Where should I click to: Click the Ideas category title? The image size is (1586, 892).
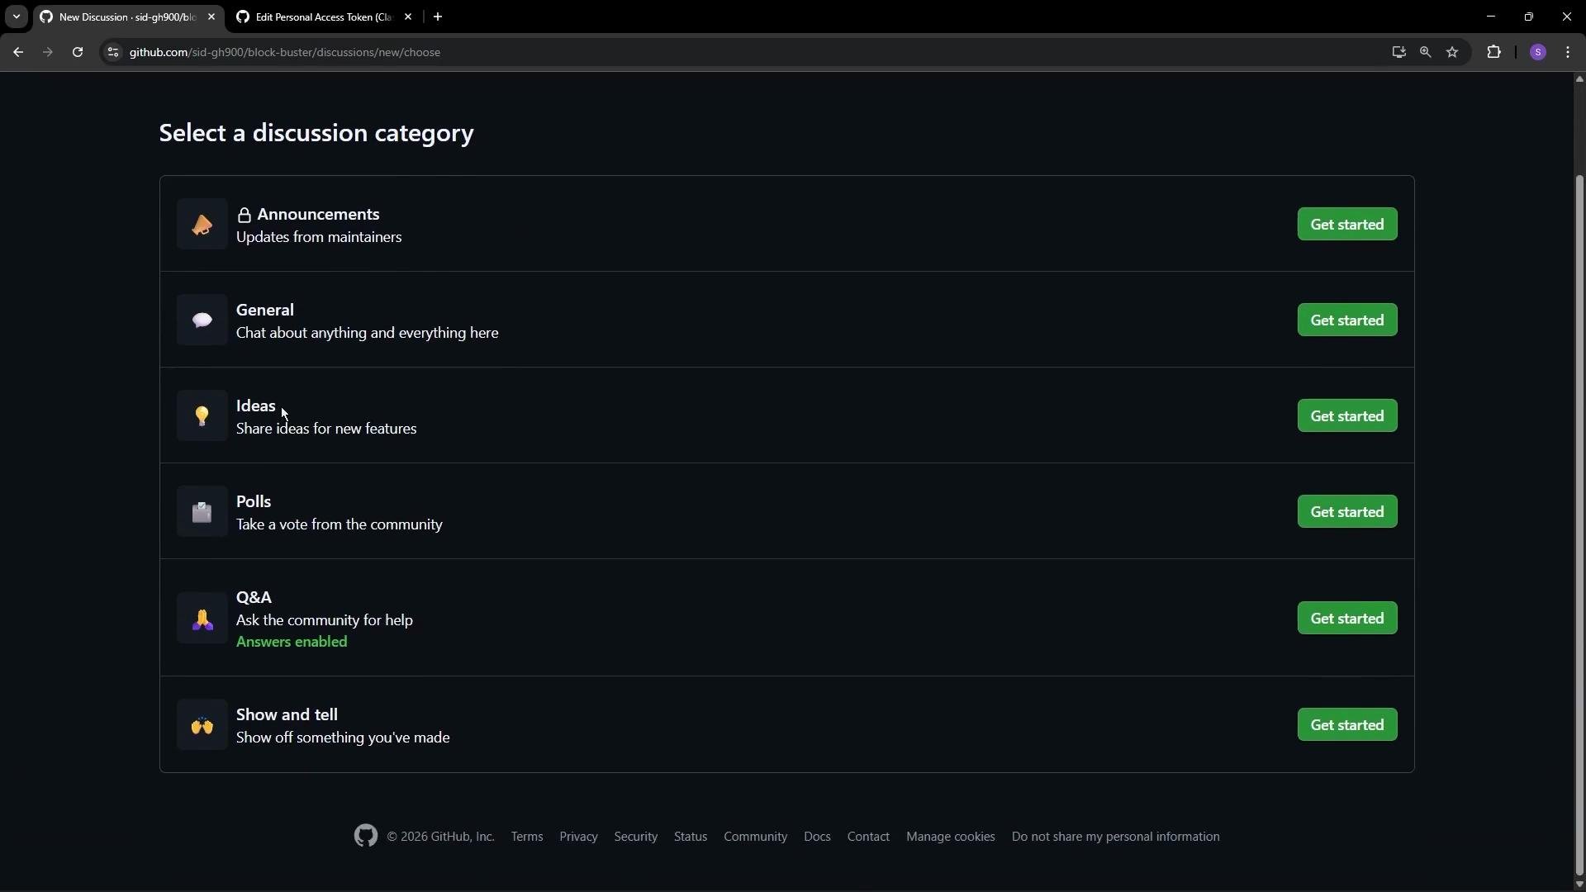pos(256,406)
